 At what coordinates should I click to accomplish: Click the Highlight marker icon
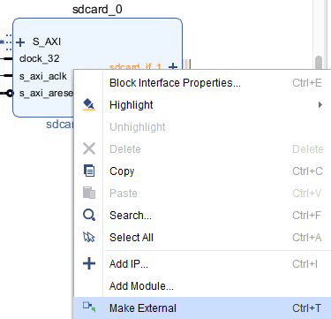(89, 104)
